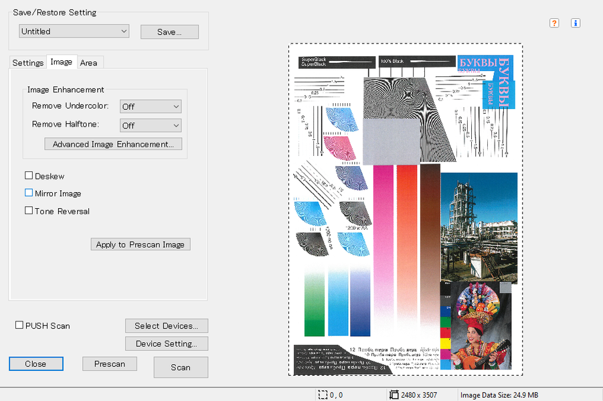Start a Prescan
The image size is (603, 401).
click(110, 364)
